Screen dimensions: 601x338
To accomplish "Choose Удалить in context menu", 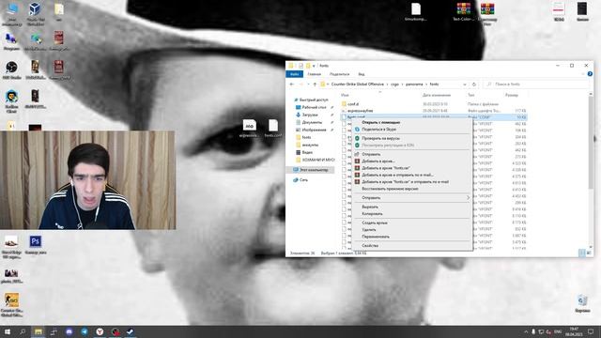I will [x=369, y=229].
